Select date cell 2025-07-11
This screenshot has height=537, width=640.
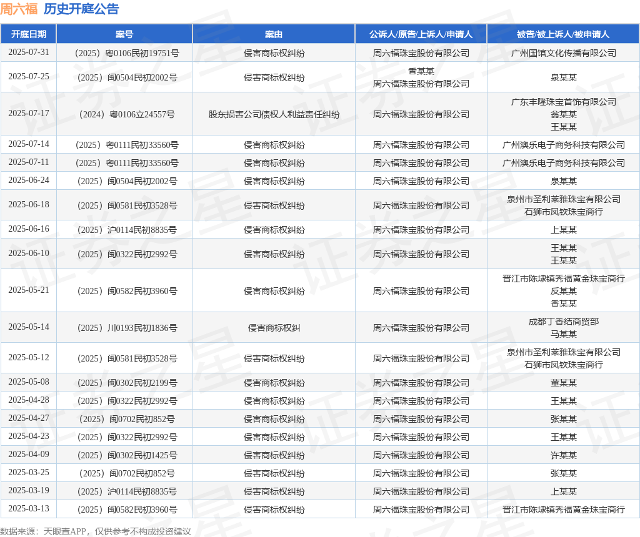pyautogui.click(x=29, y=162)
